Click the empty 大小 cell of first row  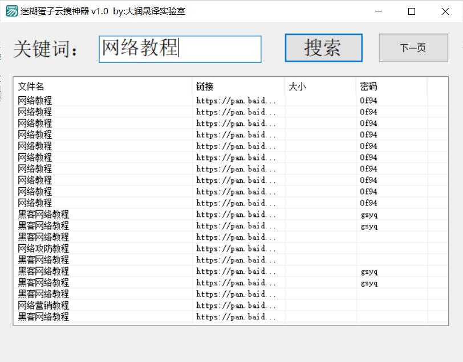tap(319, 100)
